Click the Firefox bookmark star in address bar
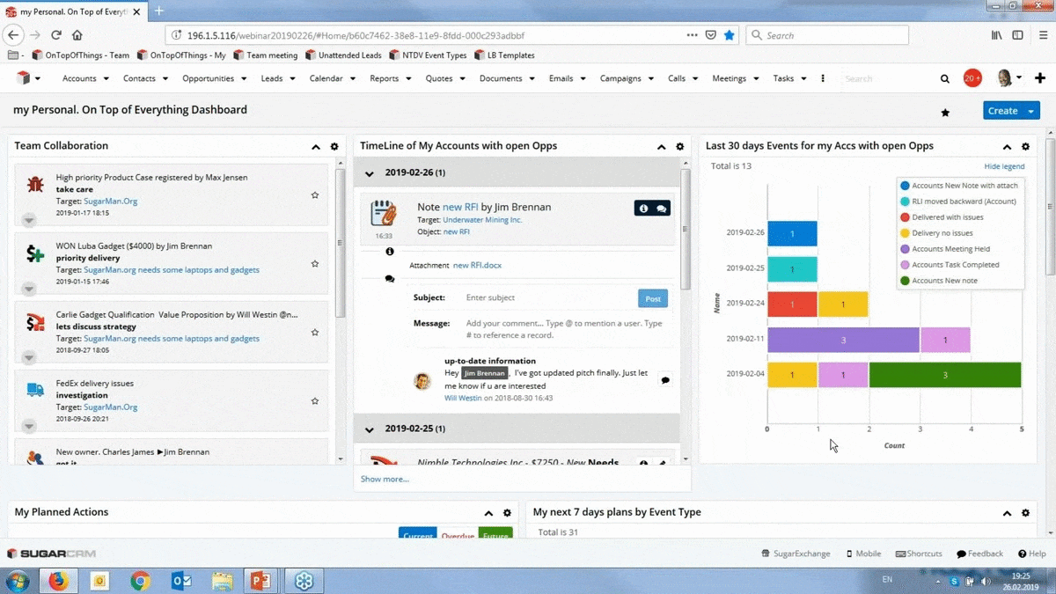 730,35
